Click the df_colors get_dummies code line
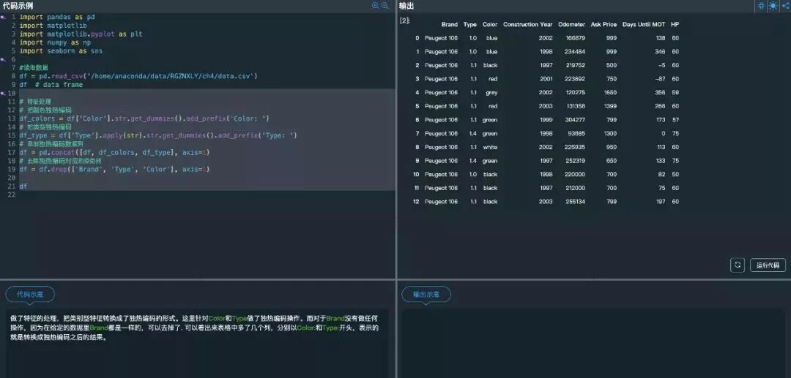 [144, 118]
